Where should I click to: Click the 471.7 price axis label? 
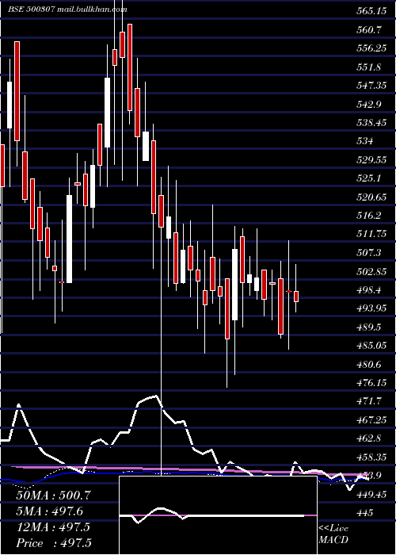coord(368,401)
